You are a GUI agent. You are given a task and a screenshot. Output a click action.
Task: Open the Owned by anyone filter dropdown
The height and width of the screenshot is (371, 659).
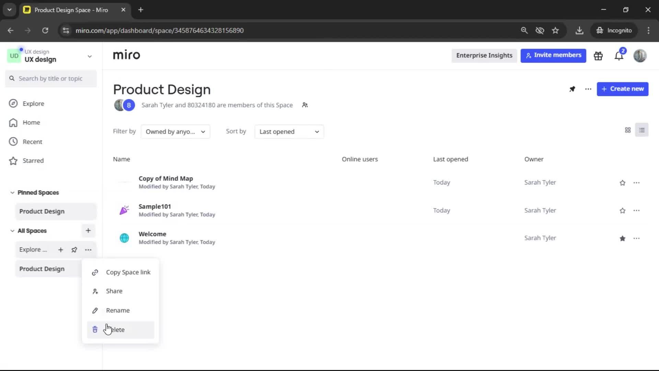click(x=175, y=132)
